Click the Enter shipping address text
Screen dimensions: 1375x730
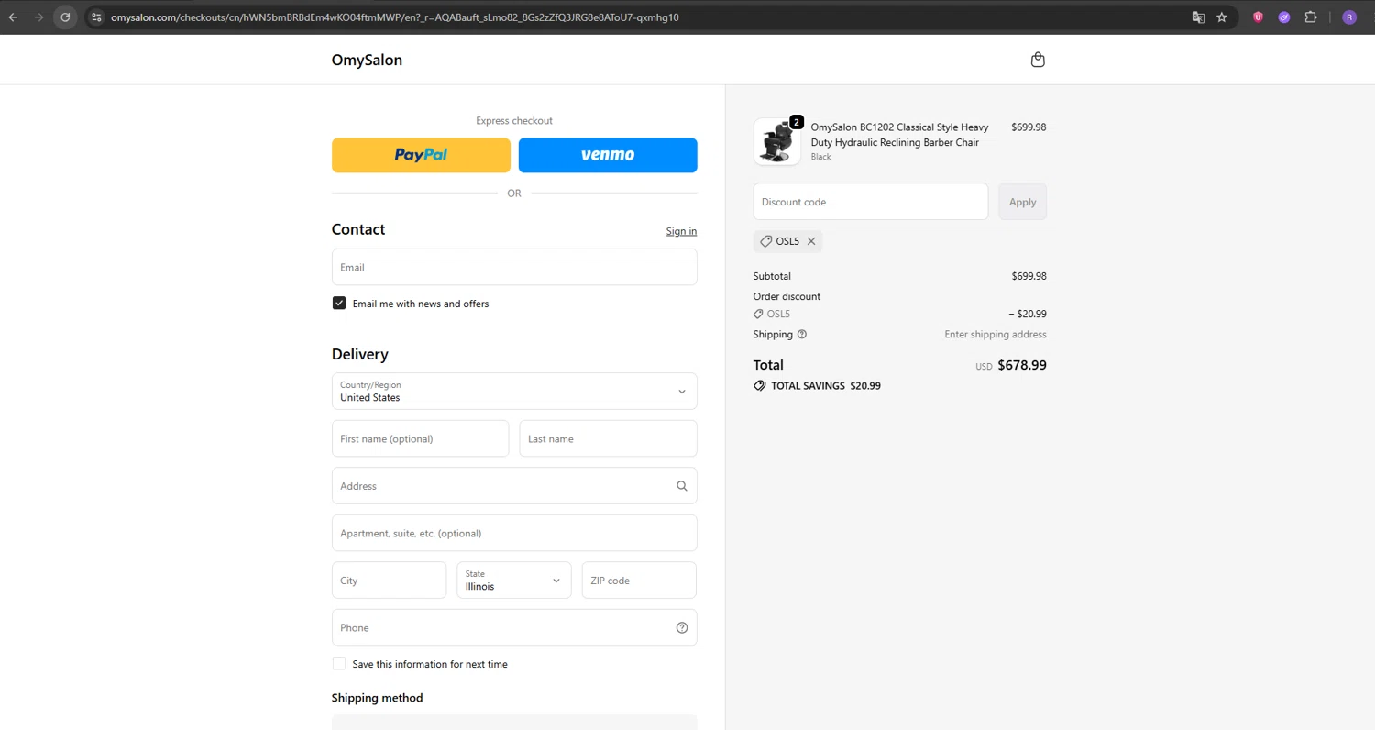[995, 335]
